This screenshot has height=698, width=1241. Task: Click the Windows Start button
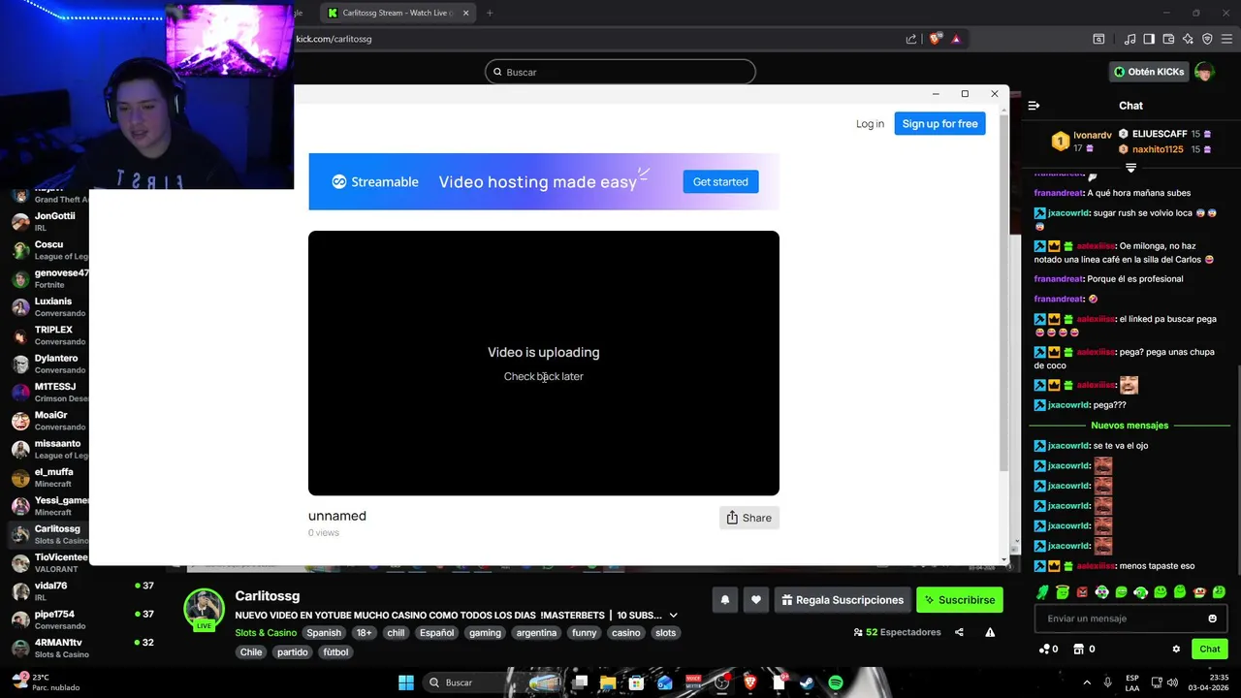pyautogui.click(x=406, y=682)
